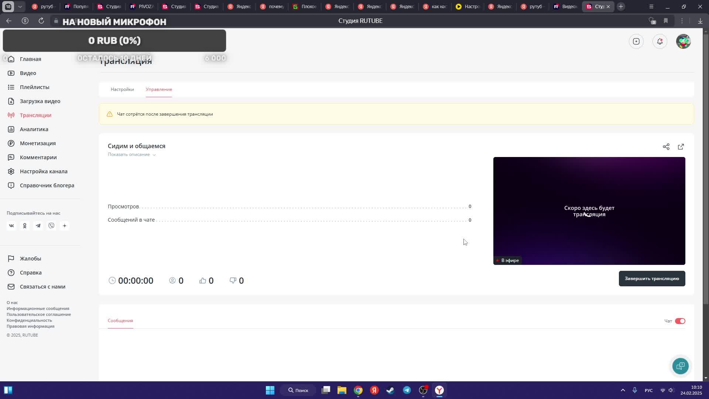Open stream in new window icon
709x399 pixels.
tap(681, 147)
